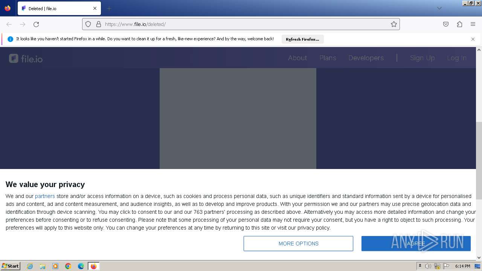Image resolution: width=482 pixels, height=271 pixels.
Task: Click the scrollbar up arrow
Action: pos(479,50)
